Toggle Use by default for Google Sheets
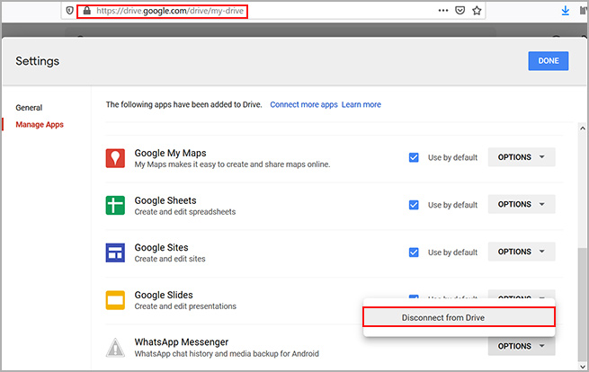Image resolution: width=589 pixels, height=372 pixels. pos(414,205)
